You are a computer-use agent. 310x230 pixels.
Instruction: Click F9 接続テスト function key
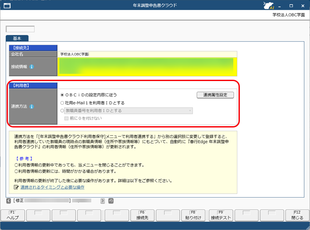click(x=221, y=216)
